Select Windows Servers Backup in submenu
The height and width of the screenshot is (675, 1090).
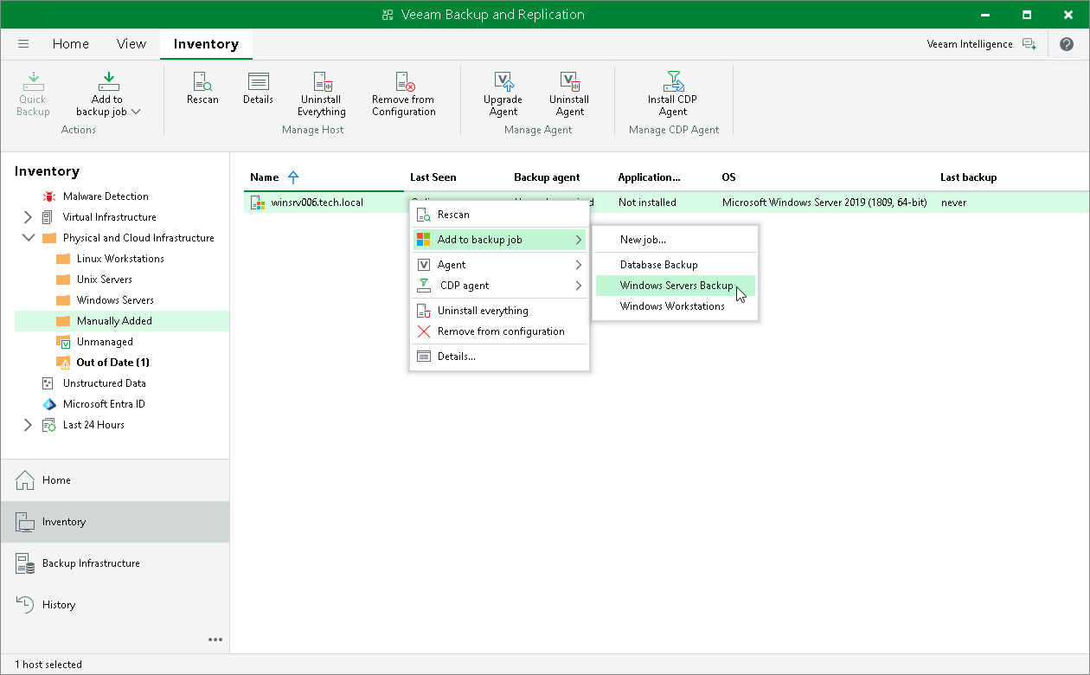tap(676, 286)
